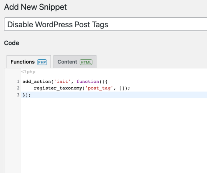Viewport: 207px width, 173px height.
Task: Click the 'init' string in code
Action: (62, 82)
